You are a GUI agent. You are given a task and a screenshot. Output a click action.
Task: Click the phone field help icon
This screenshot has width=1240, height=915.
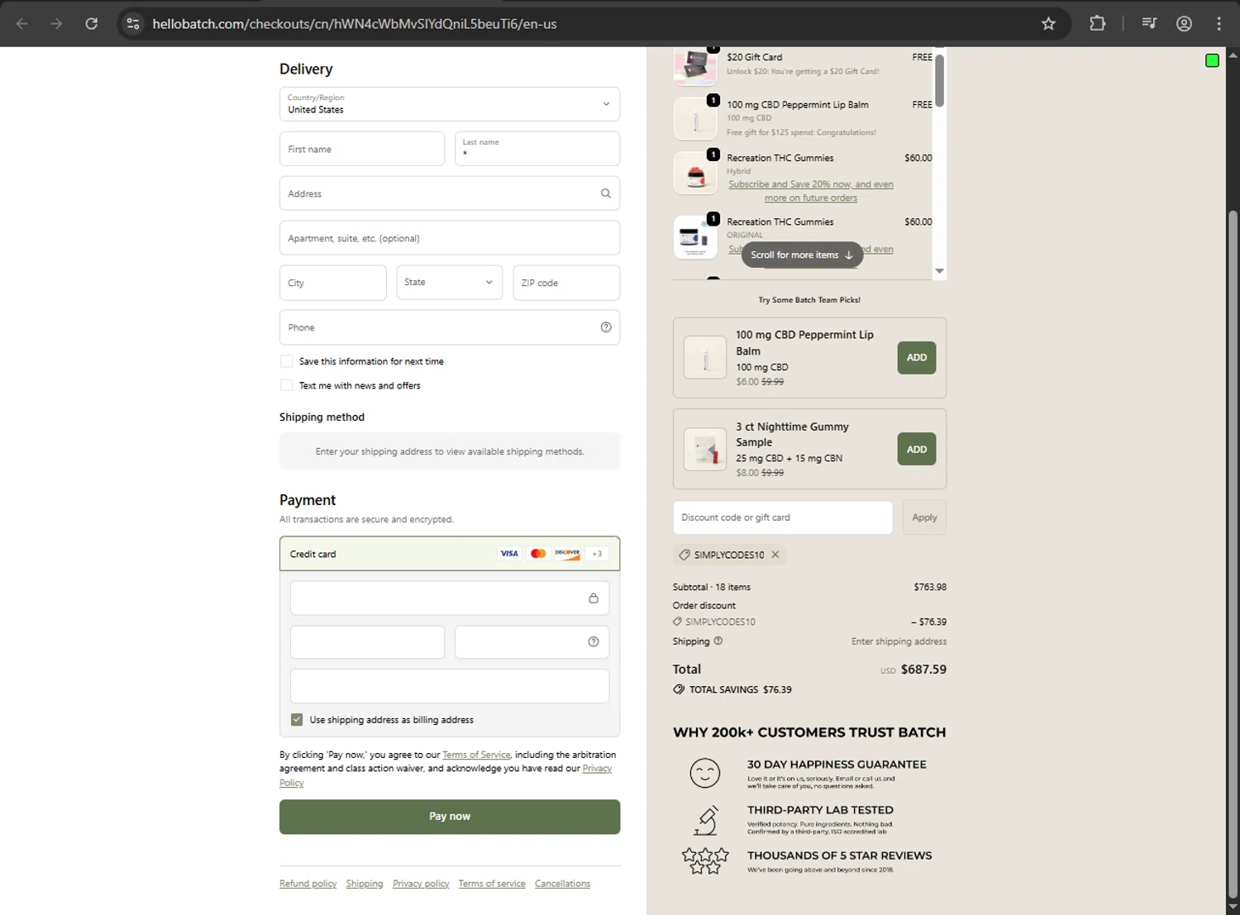[606, 327]
